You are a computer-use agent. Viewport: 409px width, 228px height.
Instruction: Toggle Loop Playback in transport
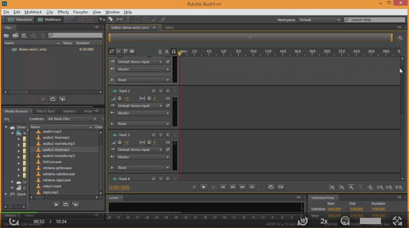[271, 187]
